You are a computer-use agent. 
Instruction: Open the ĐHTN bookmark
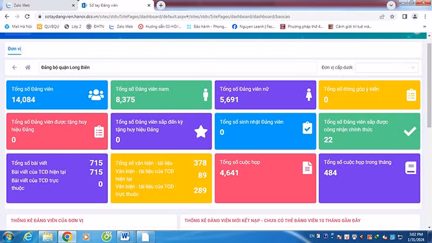(95, 27)
